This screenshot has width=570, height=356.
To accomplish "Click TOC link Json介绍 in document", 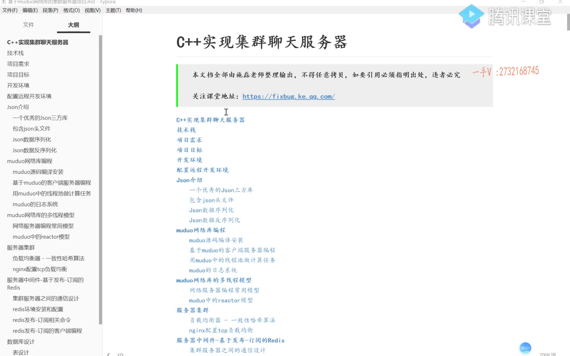I will 189,180.
